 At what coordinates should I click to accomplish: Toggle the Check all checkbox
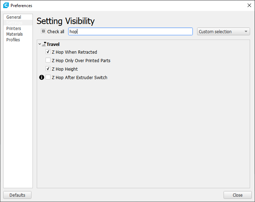click(x=43, y=31)
